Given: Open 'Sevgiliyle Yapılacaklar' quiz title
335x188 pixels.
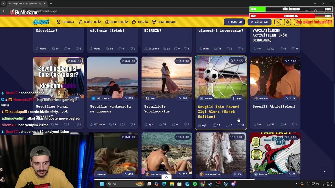Looking at the screenshot, I should (x=157, y=109).
